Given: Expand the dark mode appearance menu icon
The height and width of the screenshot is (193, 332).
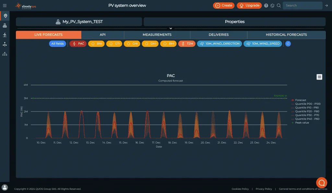Looking at the screenshot, I should point(273,5).
